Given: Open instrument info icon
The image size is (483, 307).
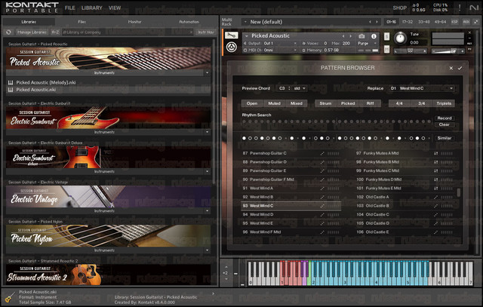Looking at the screenshot, I should tap(374, 36).
